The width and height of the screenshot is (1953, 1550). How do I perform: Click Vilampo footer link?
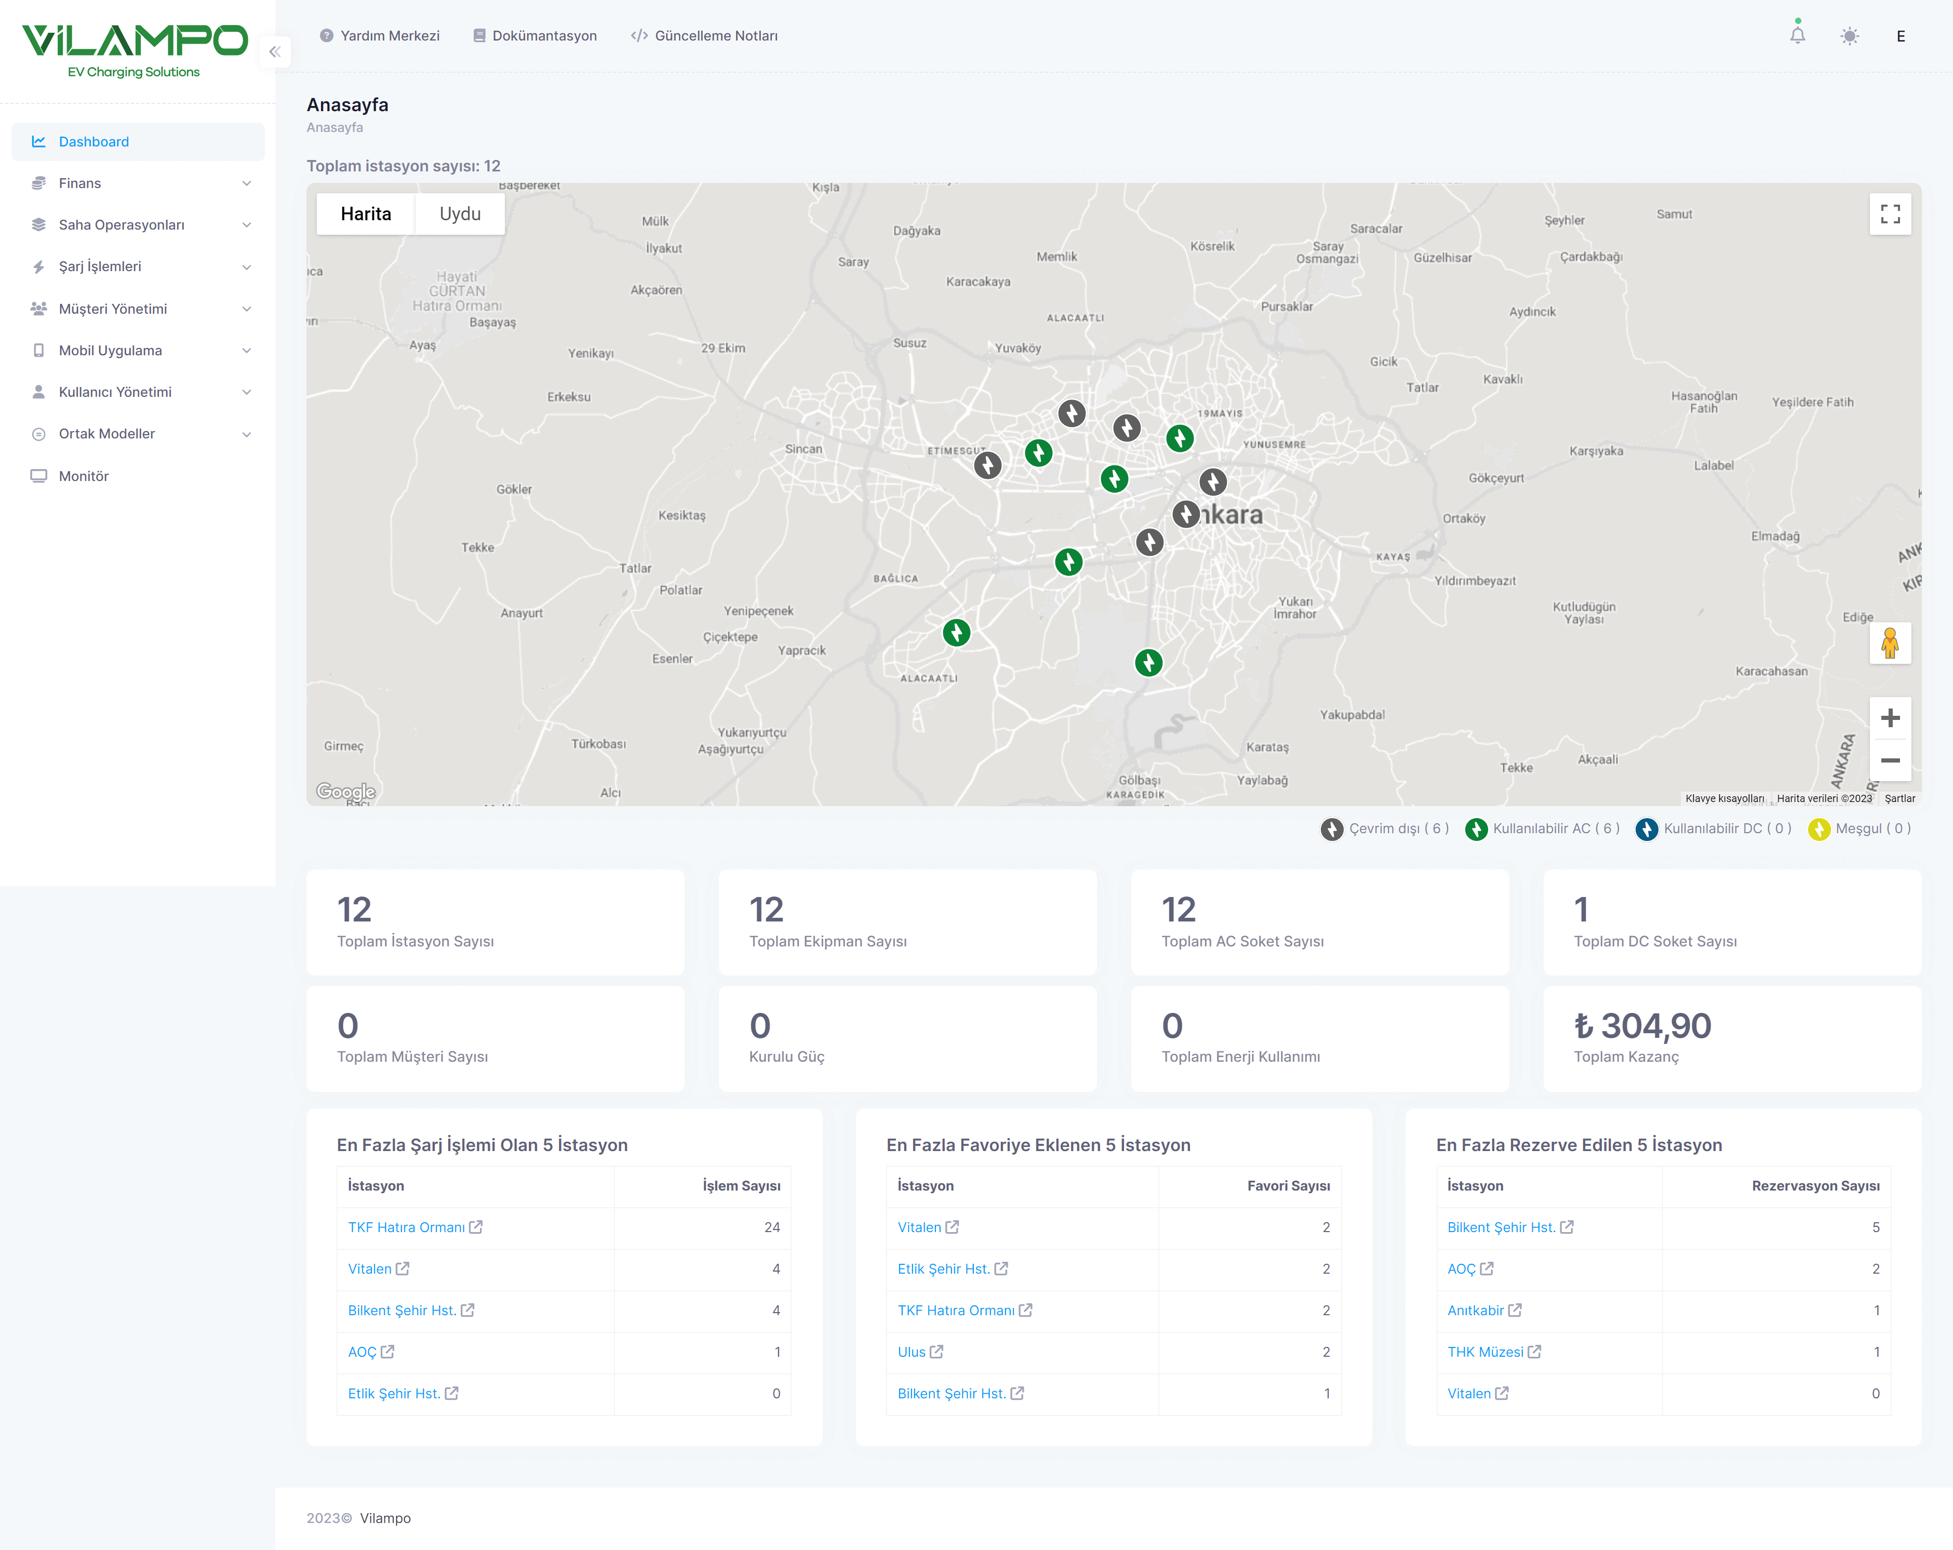click(385, 1518)
